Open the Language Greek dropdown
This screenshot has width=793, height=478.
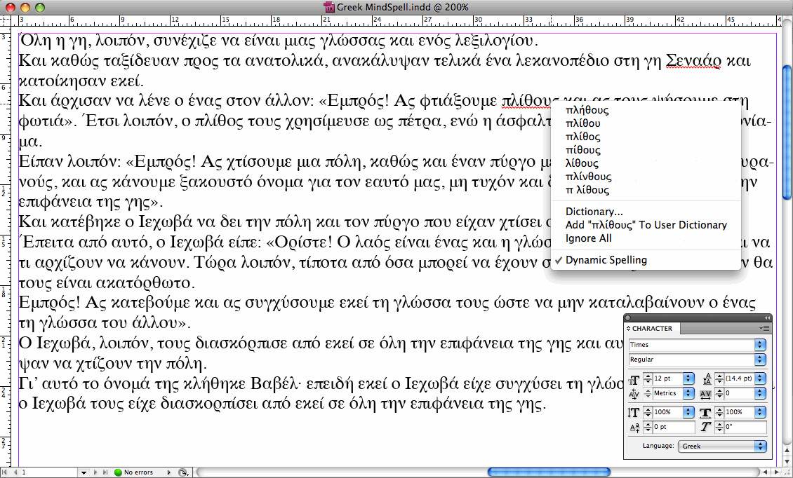[760, 446]
